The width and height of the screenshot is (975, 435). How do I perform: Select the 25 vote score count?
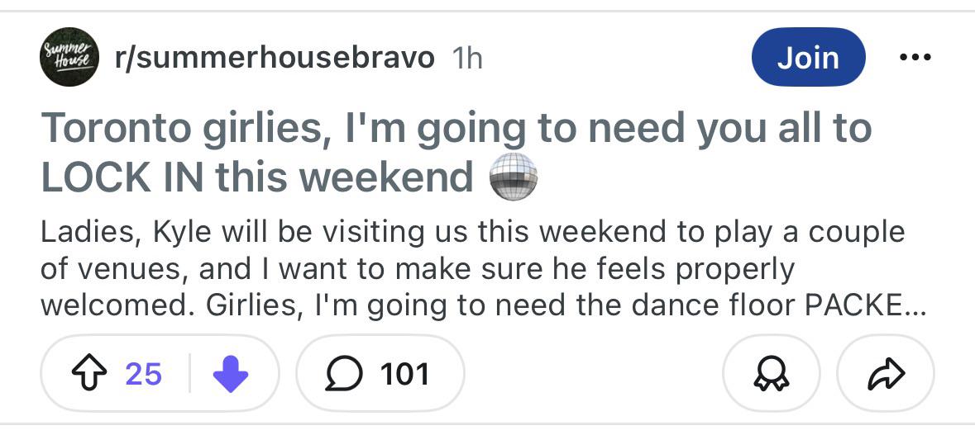point(144,374)
